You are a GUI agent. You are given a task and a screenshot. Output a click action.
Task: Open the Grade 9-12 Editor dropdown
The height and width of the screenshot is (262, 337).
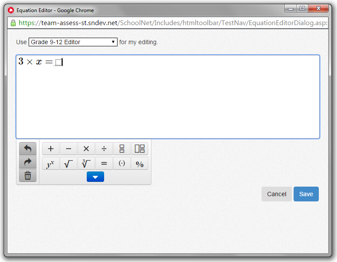click(x=73, y=42)
